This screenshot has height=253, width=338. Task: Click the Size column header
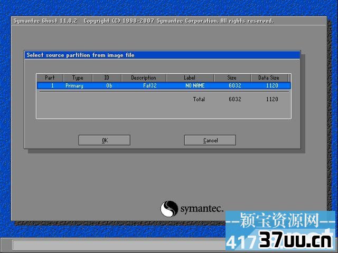tap(232, 77)
